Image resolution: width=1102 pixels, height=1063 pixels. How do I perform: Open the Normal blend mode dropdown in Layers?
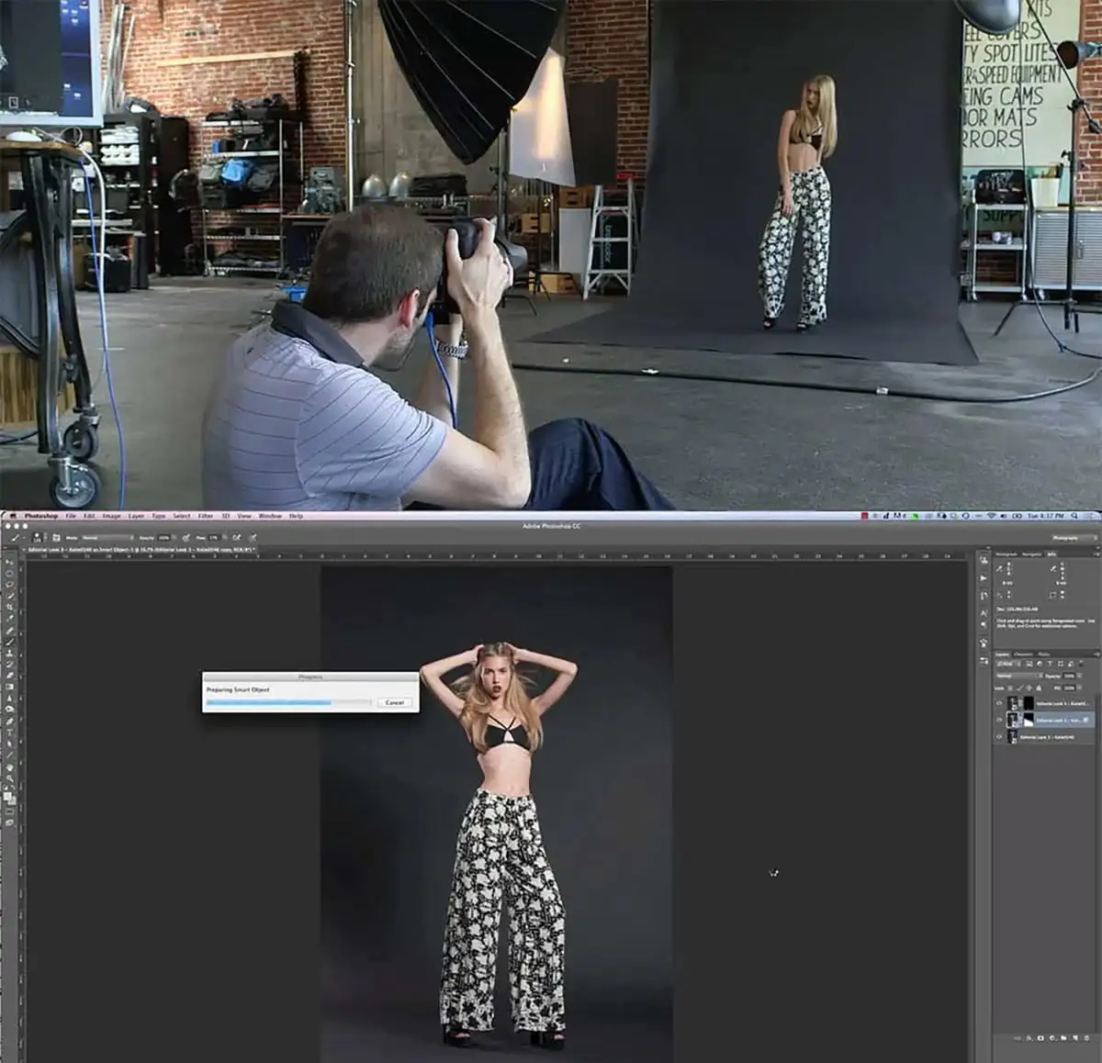click(1019, 676)
